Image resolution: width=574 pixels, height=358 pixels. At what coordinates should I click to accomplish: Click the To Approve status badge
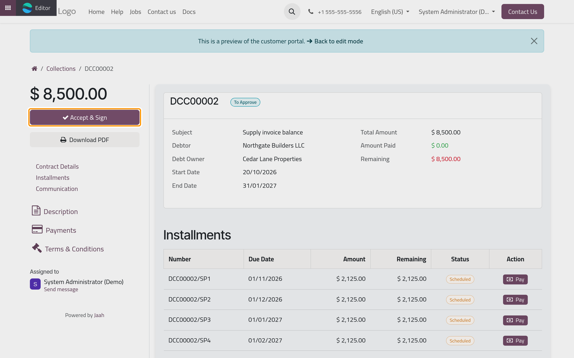click(x=245, y=102)
